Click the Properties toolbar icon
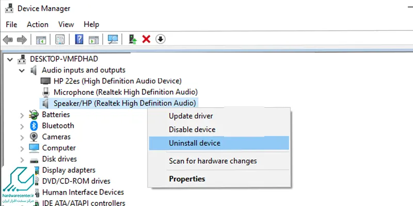 (x=60, y=39)
